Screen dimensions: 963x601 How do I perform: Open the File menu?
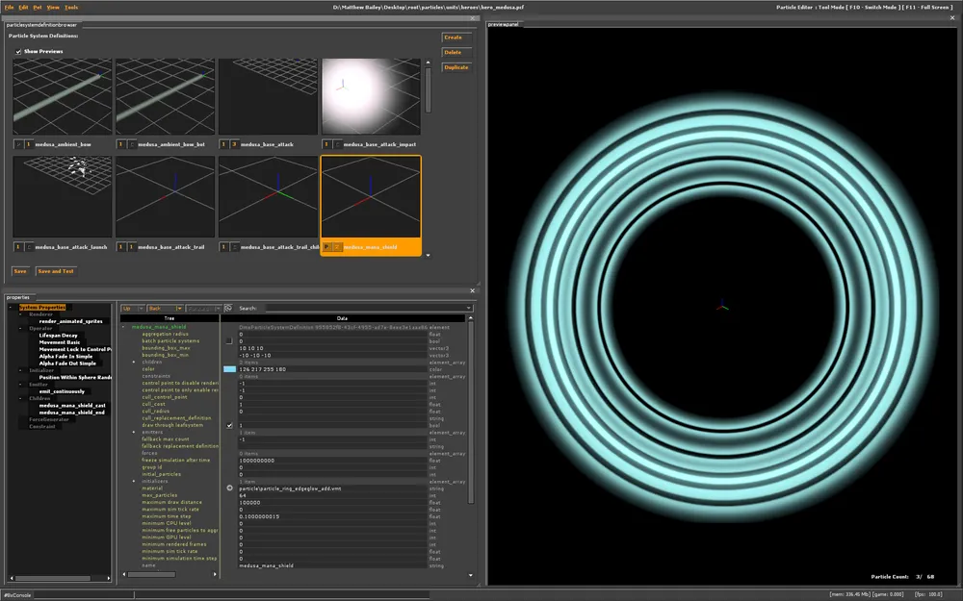coord(9,7)
